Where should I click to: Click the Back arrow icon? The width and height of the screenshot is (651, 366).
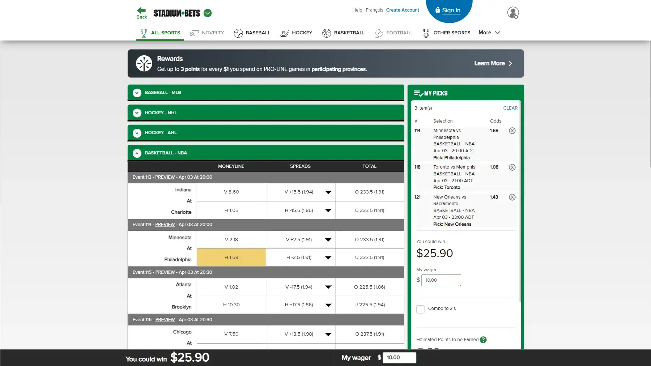click(141, 10)
